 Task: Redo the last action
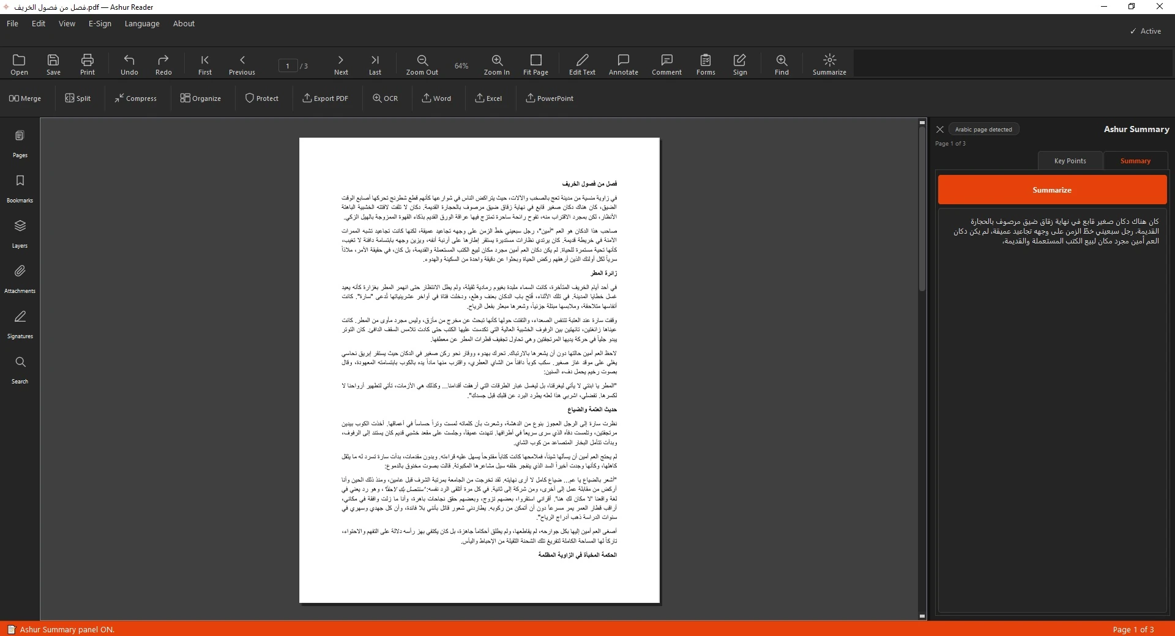[163, 64]
